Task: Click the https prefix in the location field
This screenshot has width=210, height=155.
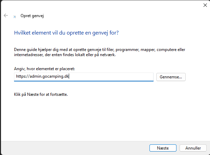Action: (x=21, y=77)
